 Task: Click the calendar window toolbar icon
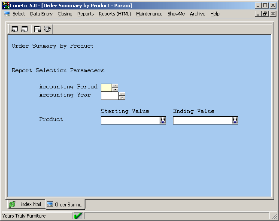37,29
